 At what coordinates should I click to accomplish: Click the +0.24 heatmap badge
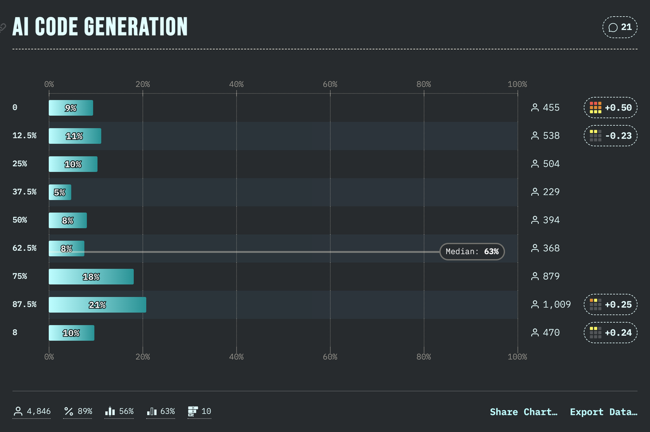coord(611,333)
